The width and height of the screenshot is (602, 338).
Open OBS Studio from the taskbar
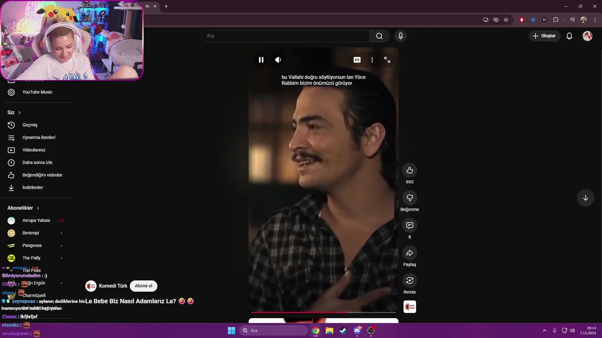(371, 330)
